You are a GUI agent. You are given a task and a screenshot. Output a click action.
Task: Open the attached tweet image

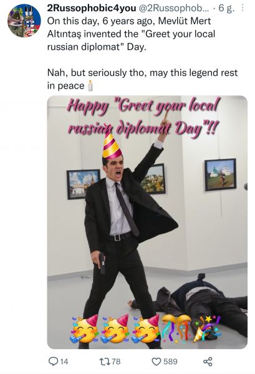tap(147, 222)
